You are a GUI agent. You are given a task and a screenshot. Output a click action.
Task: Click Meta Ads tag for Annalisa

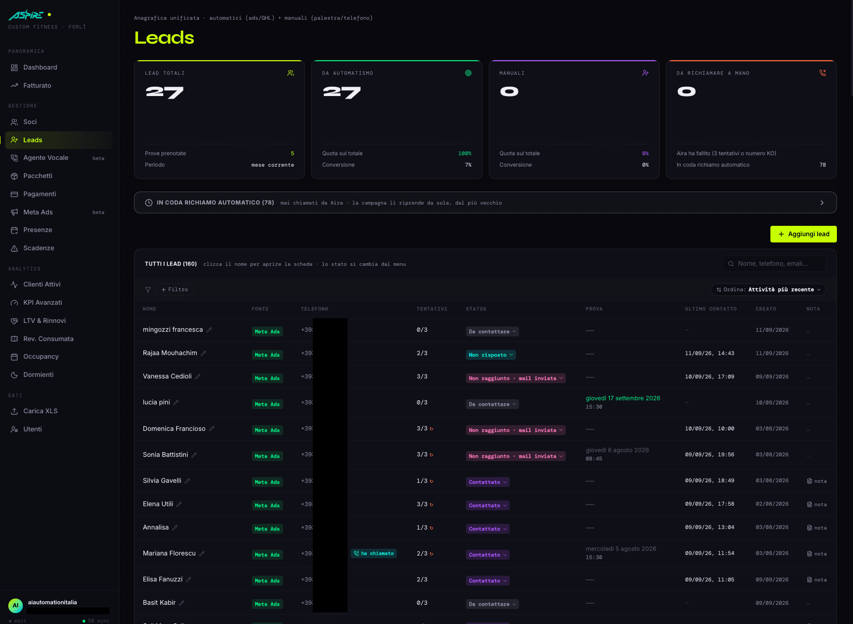[x=268, y=529]
